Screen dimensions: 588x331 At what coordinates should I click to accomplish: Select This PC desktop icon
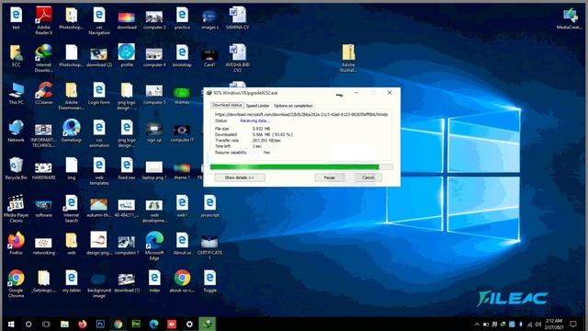pyautogui.click(x=17, y=93)
